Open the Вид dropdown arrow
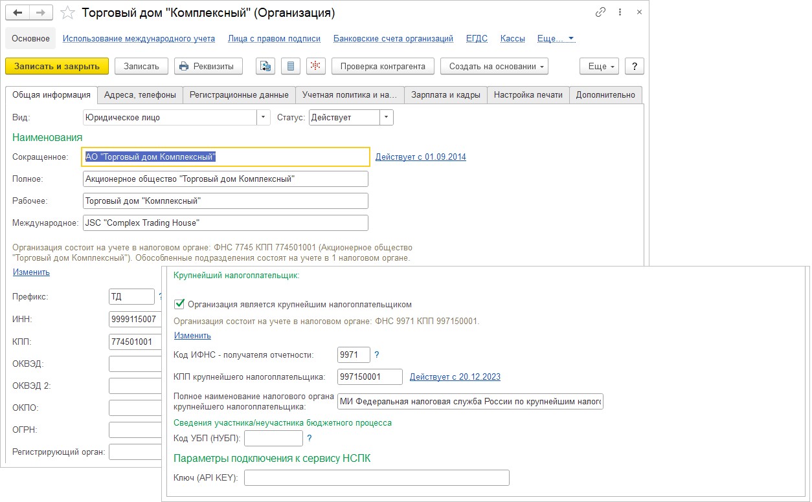Viewport: 812px width, 502px height. tap(264, 118)
